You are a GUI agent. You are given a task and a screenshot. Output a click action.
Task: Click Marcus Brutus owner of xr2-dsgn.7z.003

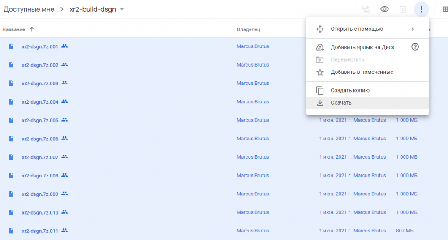[x=253, y=83]
